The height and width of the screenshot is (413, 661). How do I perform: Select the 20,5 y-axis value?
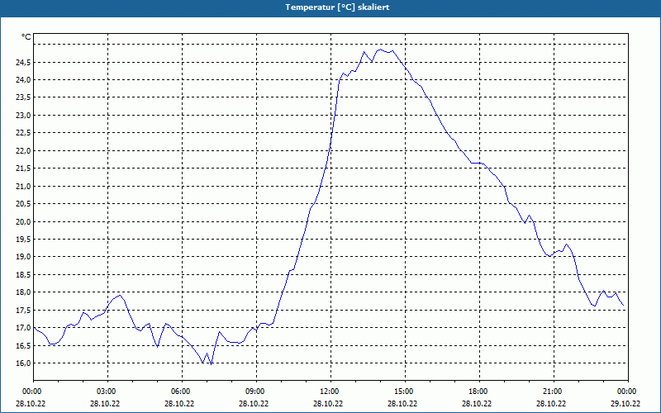click(x=23, y=204)
